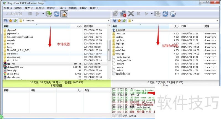This screenshot has width=221, height=119.
Task: Open the 目录(D) menu
Action: (72, 8)
